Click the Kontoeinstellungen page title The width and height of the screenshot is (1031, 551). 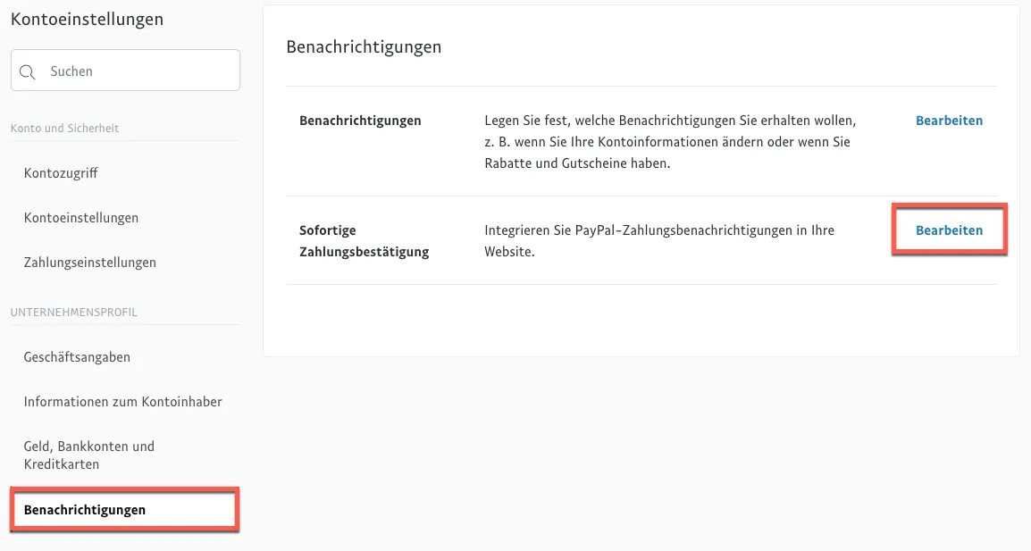pos(87,19)
